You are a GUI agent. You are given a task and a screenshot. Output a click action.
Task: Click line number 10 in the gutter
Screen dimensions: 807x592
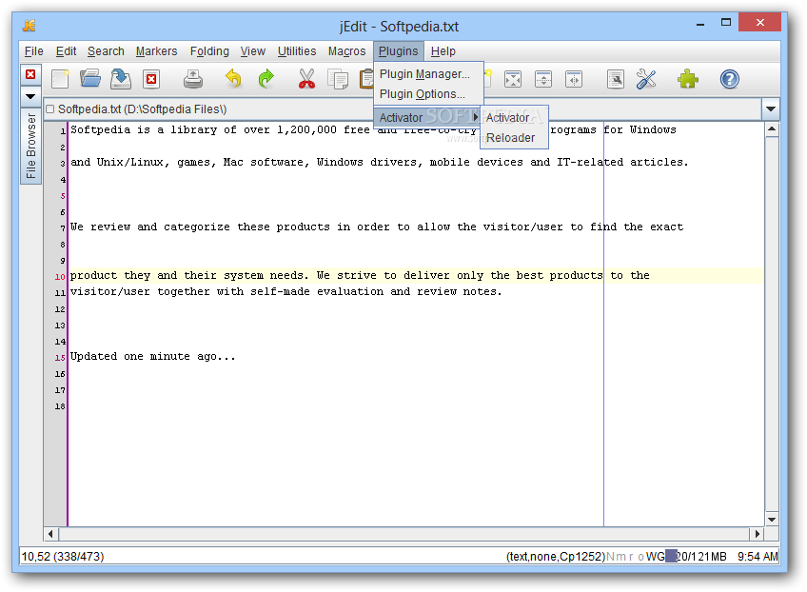point(60,276)
